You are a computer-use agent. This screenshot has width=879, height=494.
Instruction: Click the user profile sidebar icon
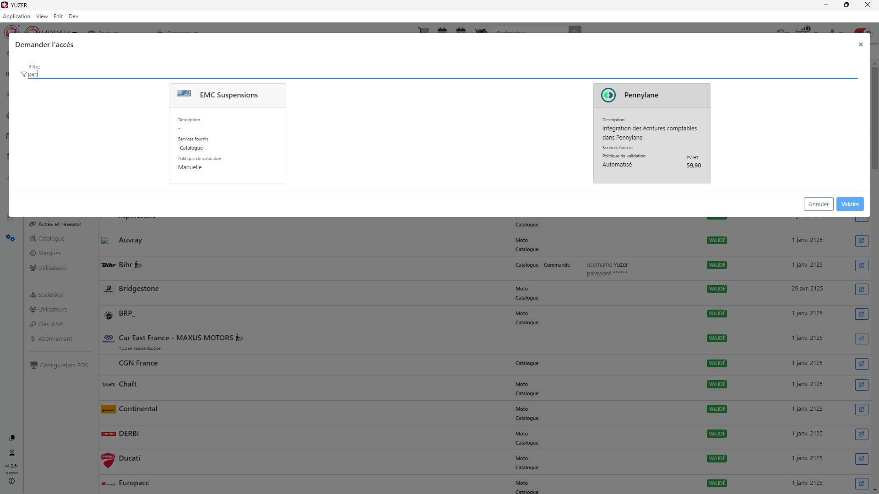pos(12,453)
